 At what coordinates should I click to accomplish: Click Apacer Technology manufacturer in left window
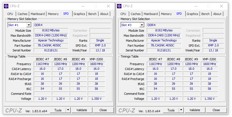point(51,41)
